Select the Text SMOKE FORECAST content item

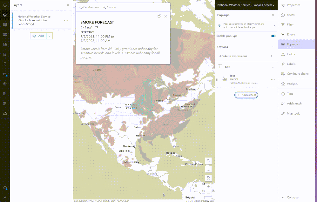[x=246, y=79]
